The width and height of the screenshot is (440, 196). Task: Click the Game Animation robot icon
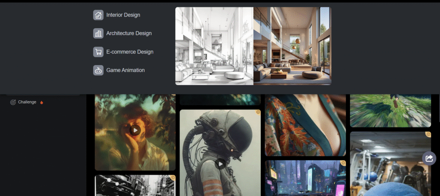click(98, 70)
